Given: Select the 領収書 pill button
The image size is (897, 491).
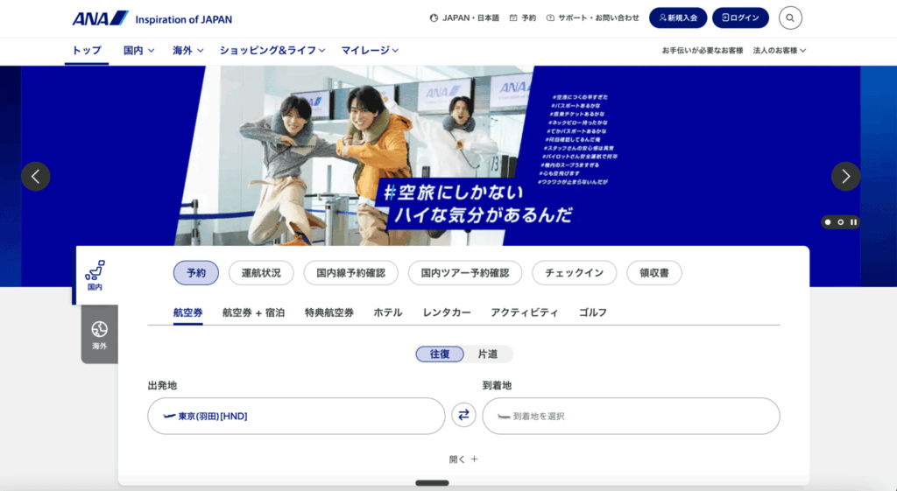Looking at the screenshot, I should pyautogui.click(x=654, y=273).
